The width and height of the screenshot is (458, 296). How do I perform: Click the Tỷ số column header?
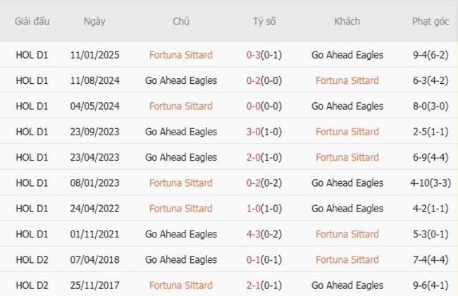[264, 21]
